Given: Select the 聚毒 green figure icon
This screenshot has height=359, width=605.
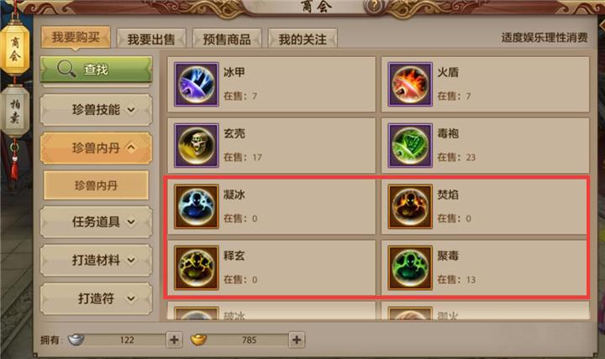Looking at the screenshot, I should [410, 268].
